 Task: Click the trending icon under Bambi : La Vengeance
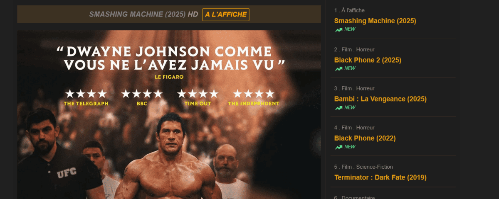point(339,108)
